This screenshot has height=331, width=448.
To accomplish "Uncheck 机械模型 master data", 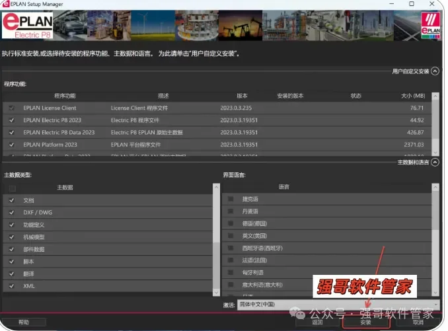I will pos(11,237).
